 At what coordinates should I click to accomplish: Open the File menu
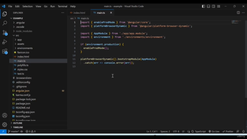[10, 6]
